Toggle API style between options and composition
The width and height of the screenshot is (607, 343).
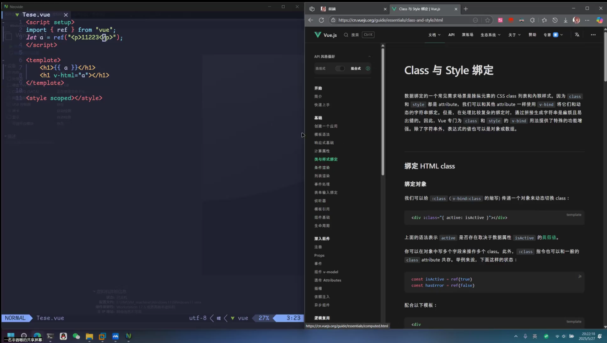[x=340, y=69]
